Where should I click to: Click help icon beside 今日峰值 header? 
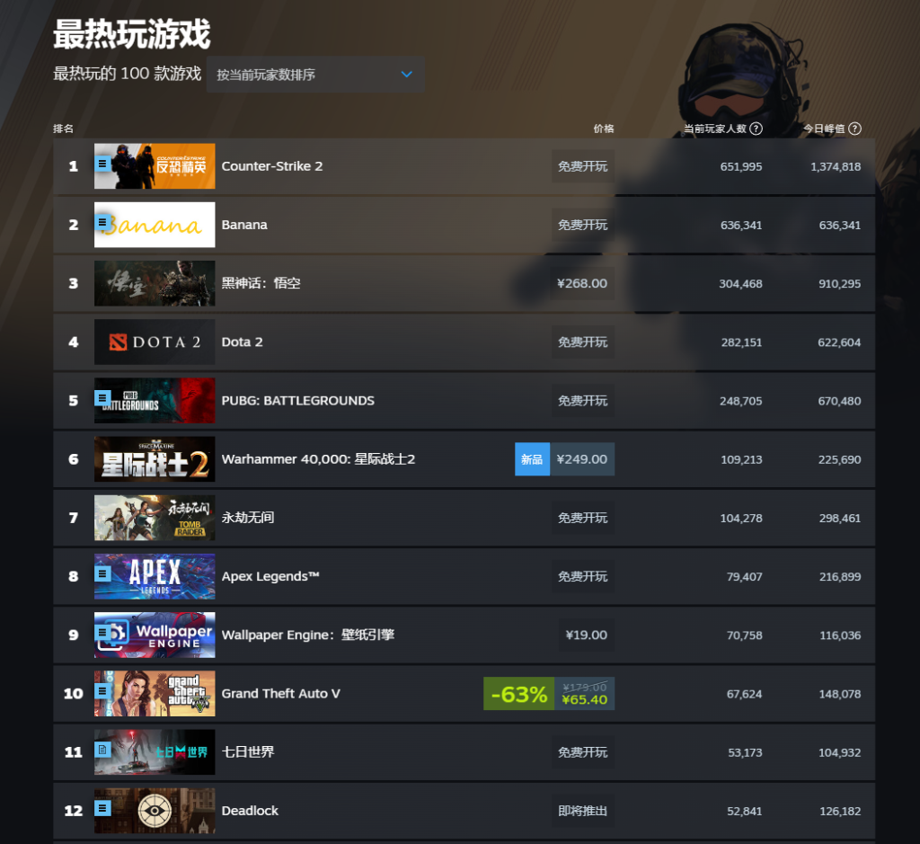[x=855, y=129]
